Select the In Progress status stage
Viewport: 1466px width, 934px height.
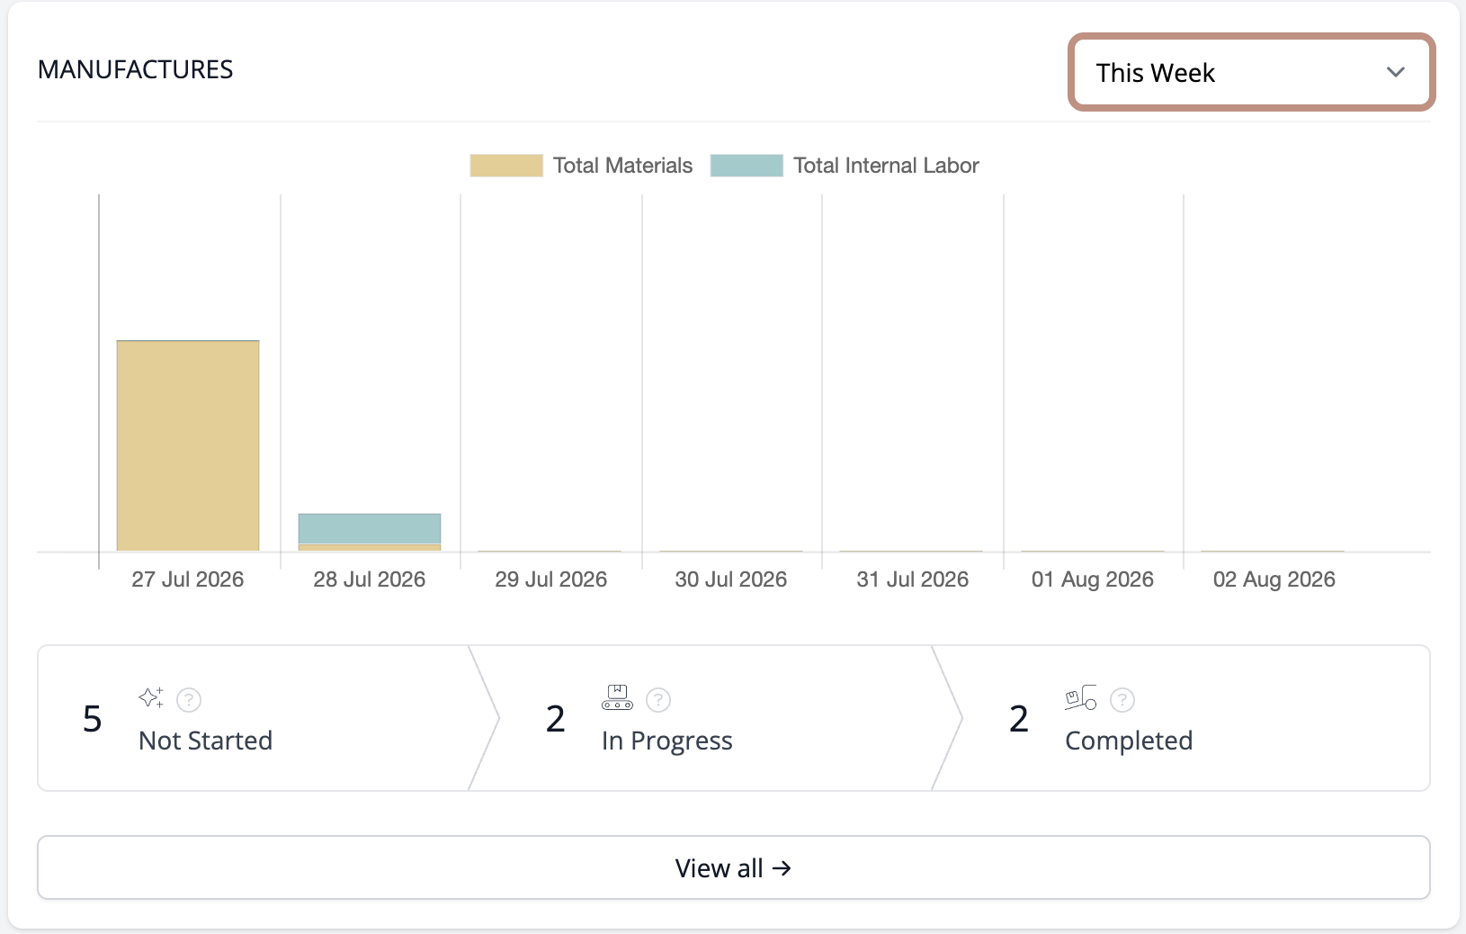(x=715, y=718)
